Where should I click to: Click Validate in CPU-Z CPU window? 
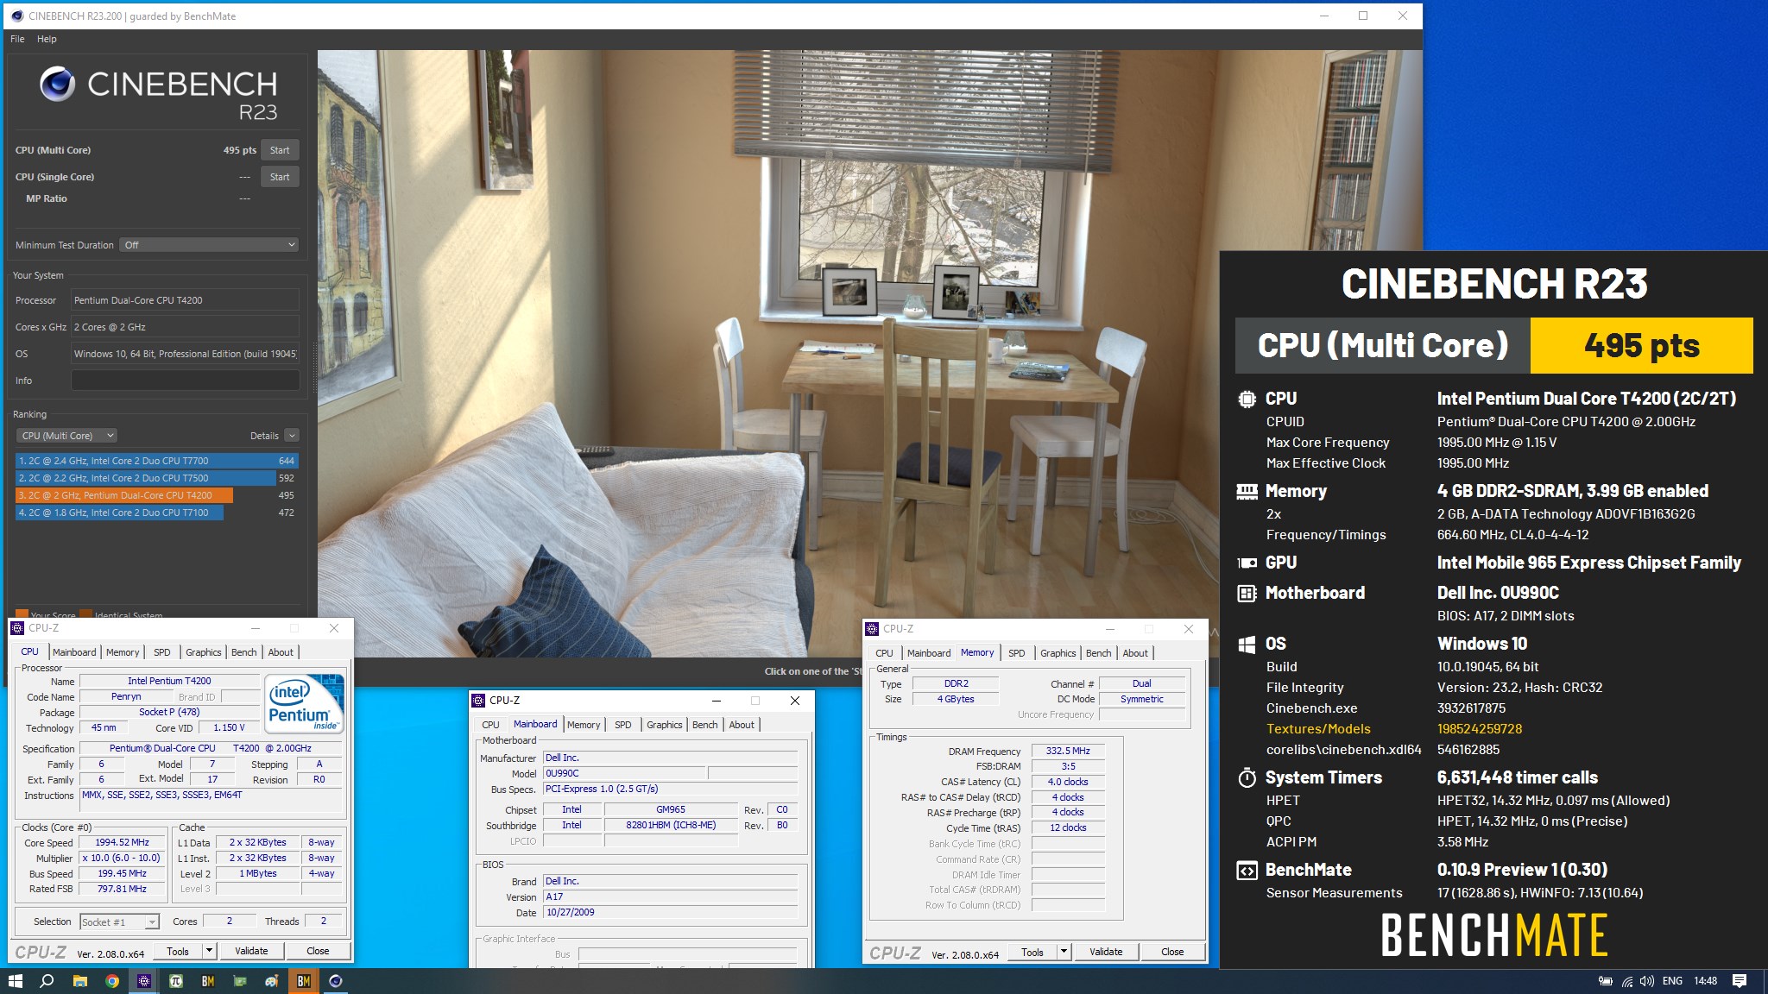coord(251,951)
